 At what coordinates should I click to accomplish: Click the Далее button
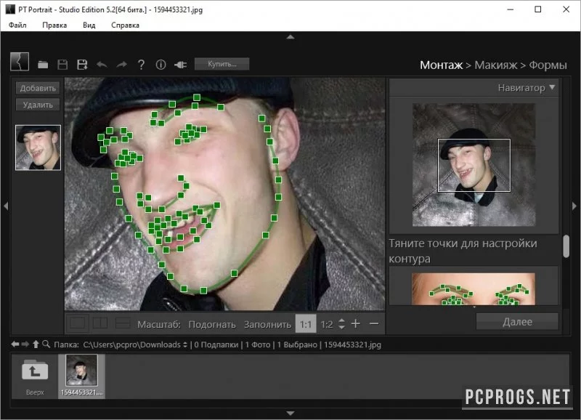click(517, 321)
